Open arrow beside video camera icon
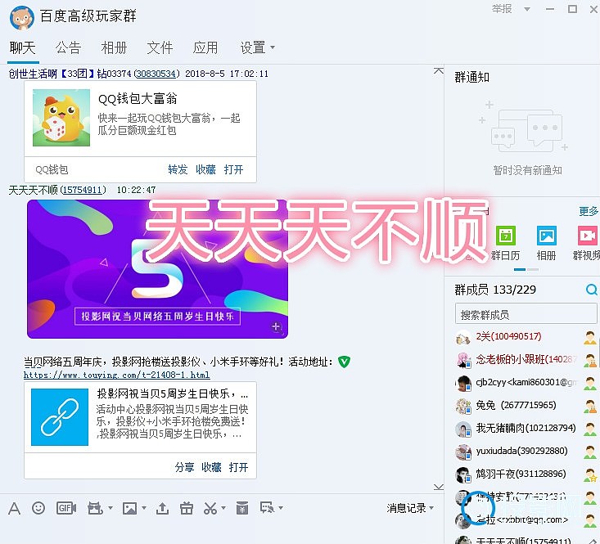Viewport: 600px width, 544px height. 111,508
